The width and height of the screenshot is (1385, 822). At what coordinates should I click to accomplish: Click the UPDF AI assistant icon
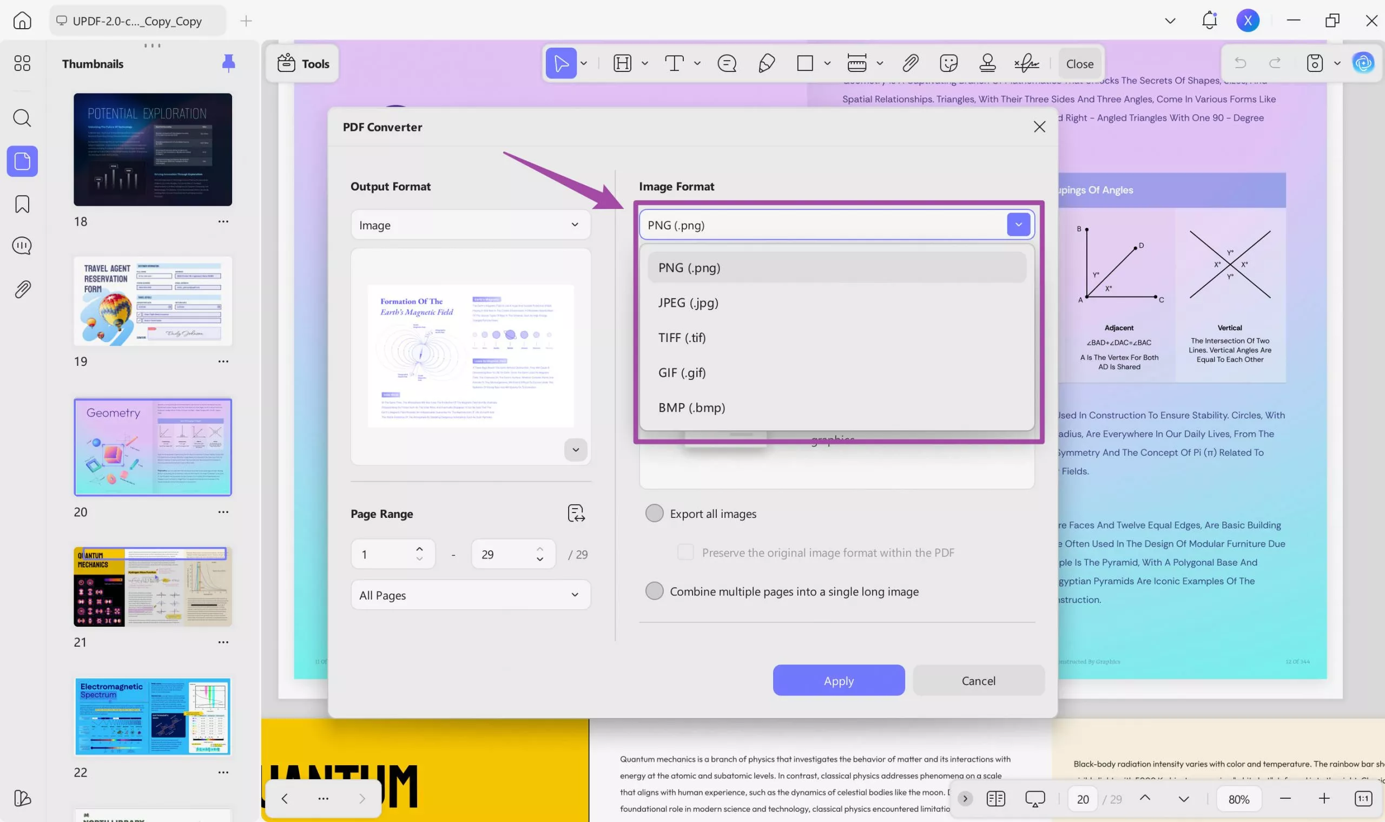pos(1363,63)
